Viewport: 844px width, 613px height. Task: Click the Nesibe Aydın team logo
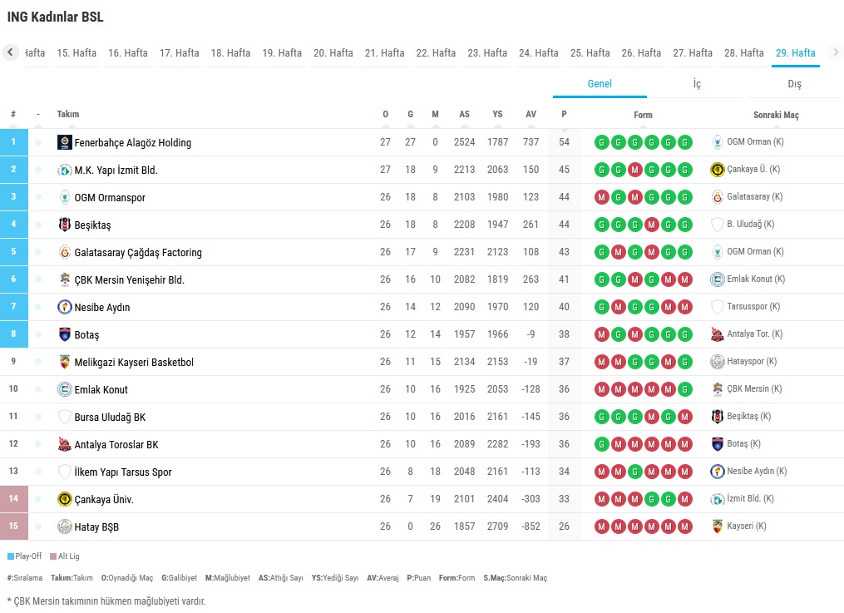pyautogui.click(x=65, y=307)
